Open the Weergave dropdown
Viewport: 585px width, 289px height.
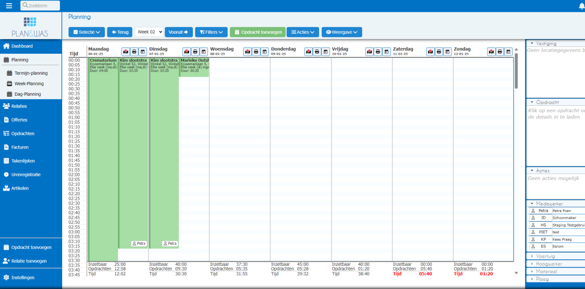click(x=342, y=32)
